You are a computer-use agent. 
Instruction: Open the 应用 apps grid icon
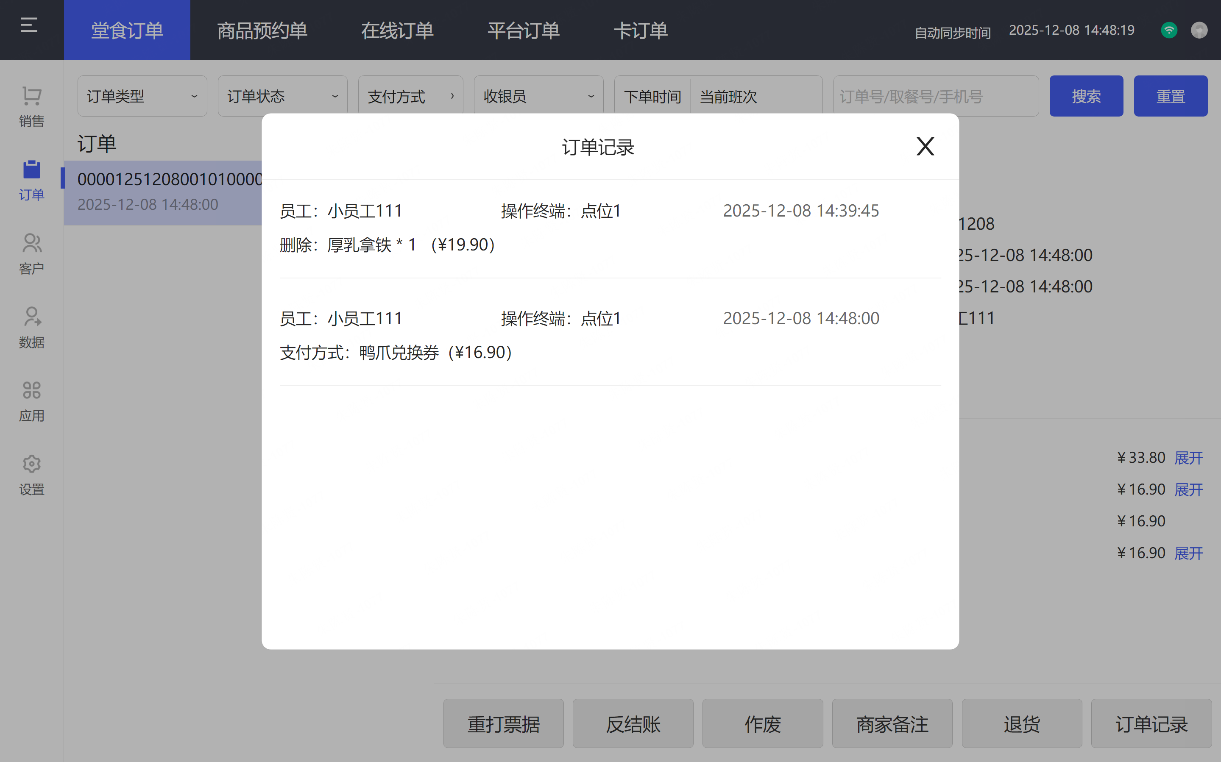31,391
